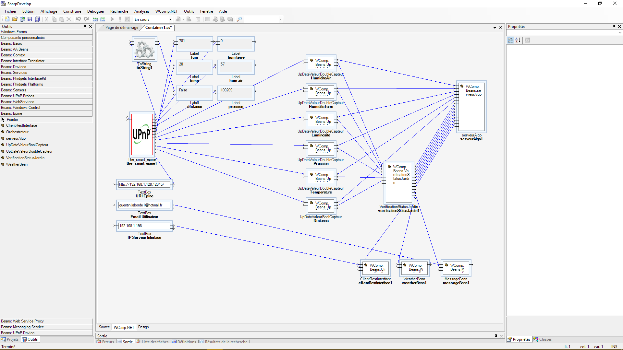623x350 pixels.
Task: Switch to Page de démarrage tab
Action: click(122, 28)
